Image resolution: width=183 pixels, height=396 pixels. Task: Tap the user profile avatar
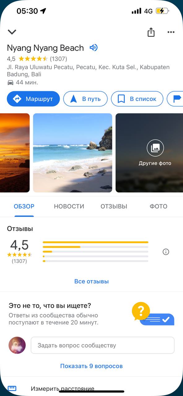click(17, 345)
